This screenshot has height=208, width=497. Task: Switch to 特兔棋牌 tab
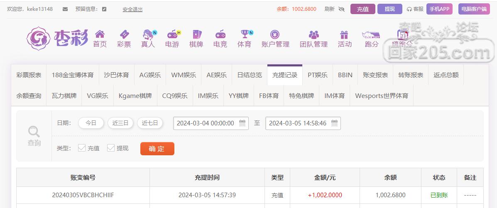[x=302, y=96]
